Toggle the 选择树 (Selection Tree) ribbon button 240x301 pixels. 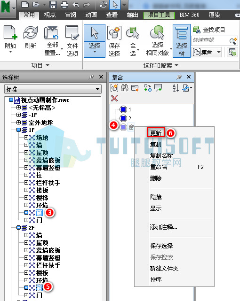(181, 41)
